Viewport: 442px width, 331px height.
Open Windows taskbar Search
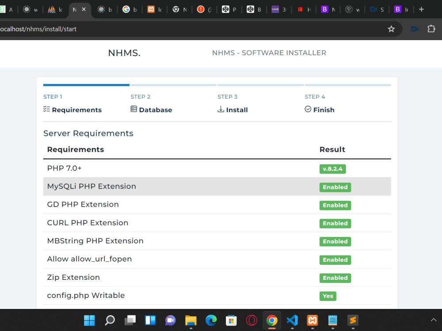point(110,320)
